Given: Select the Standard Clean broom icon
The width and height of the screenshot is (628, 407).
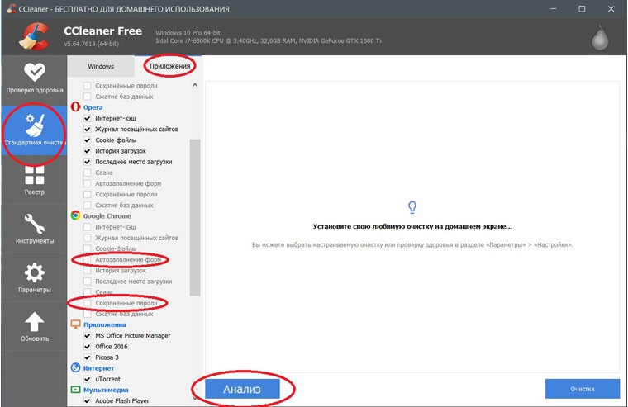Looking at the screenshot, I should pyautogui.click(x=35, y=125).
